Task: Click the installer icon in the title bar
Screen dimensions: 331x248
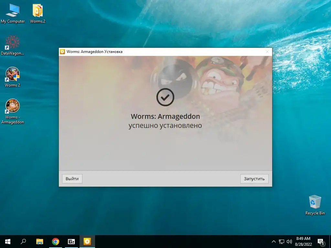Action: [62, 52]
